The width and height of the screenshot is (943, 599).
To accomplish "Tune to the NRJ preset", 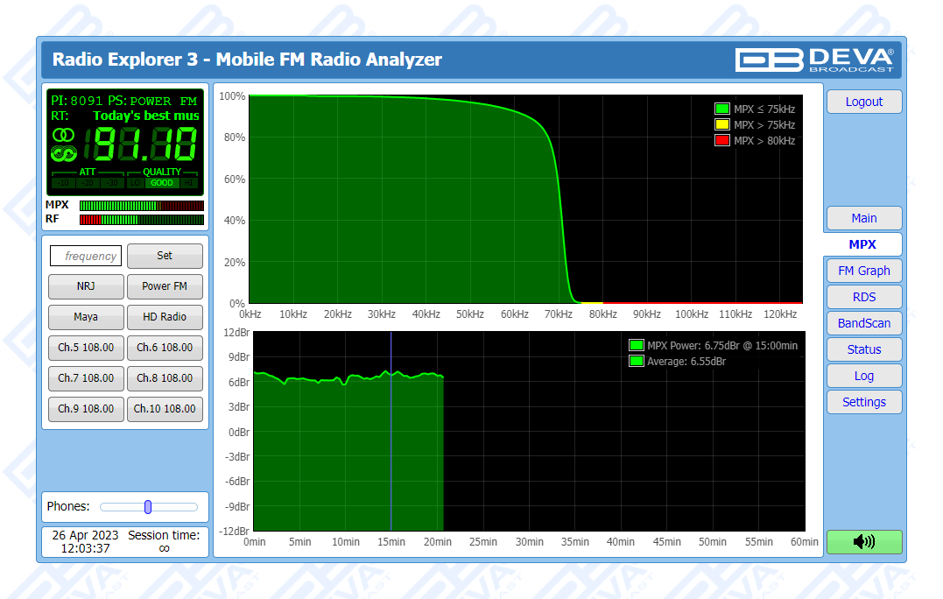I will coord(86,286).
